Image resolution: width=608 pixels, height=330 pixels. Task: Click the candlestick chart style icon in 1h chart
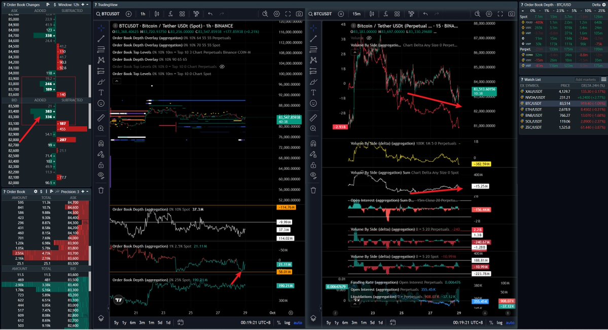tap(157, 14)
